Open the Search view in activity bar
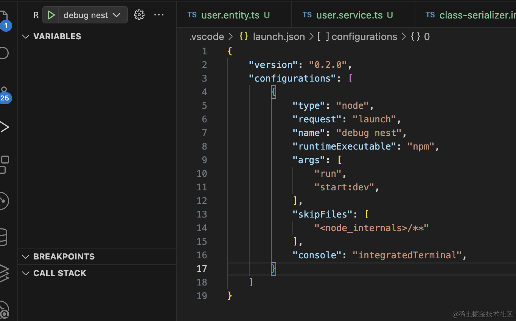Image resolution: width=516 pixels, height=321 pixels. (4, 53)
